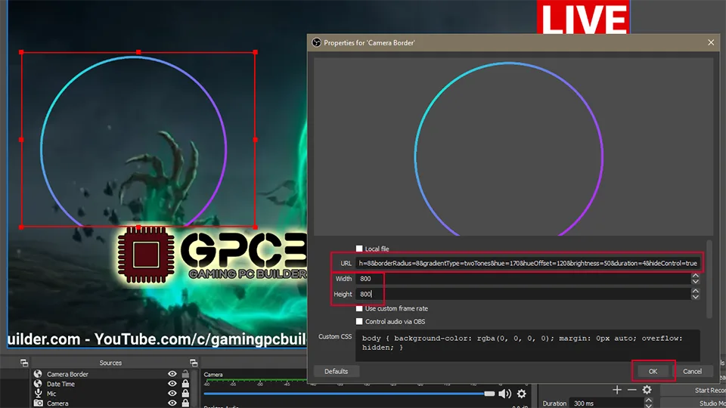Toggle the Mic source eye icon
Screen dimensions: 726x408
pyautogui.click(x=172, y=393)
